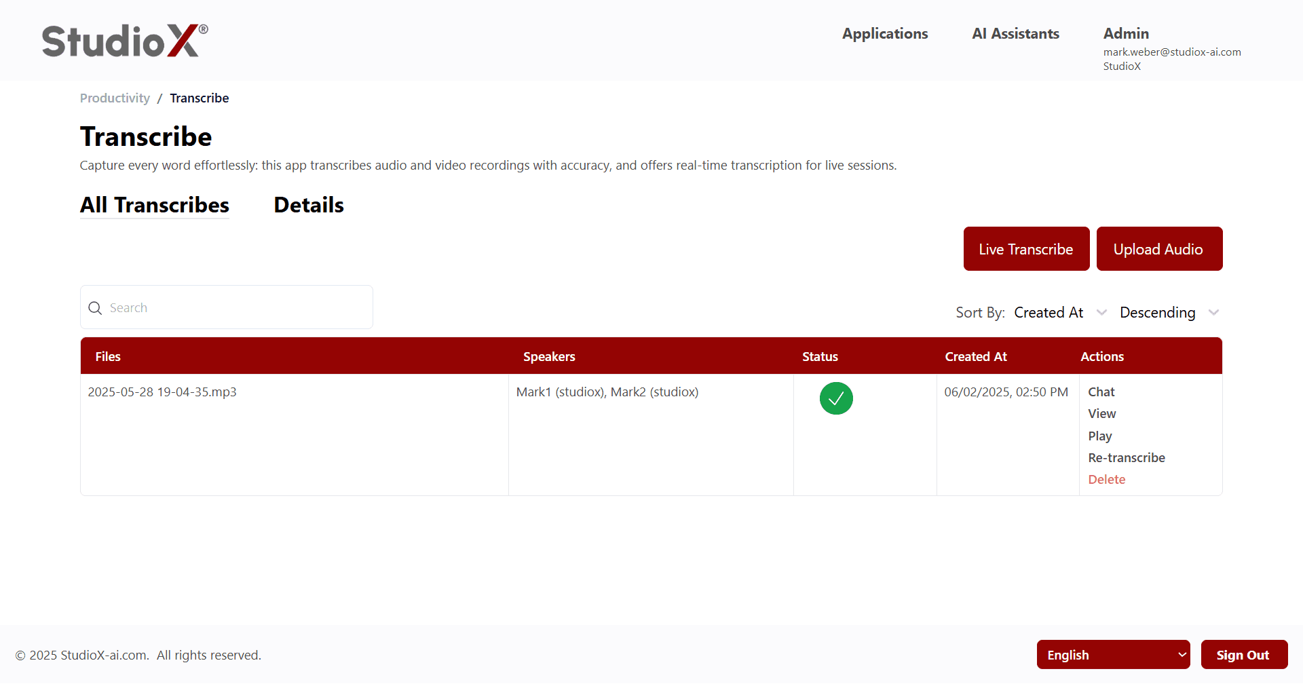Open the AI Assistants menu
Viewport: 1303px width, 684px height.
(x=1015, y=33)
